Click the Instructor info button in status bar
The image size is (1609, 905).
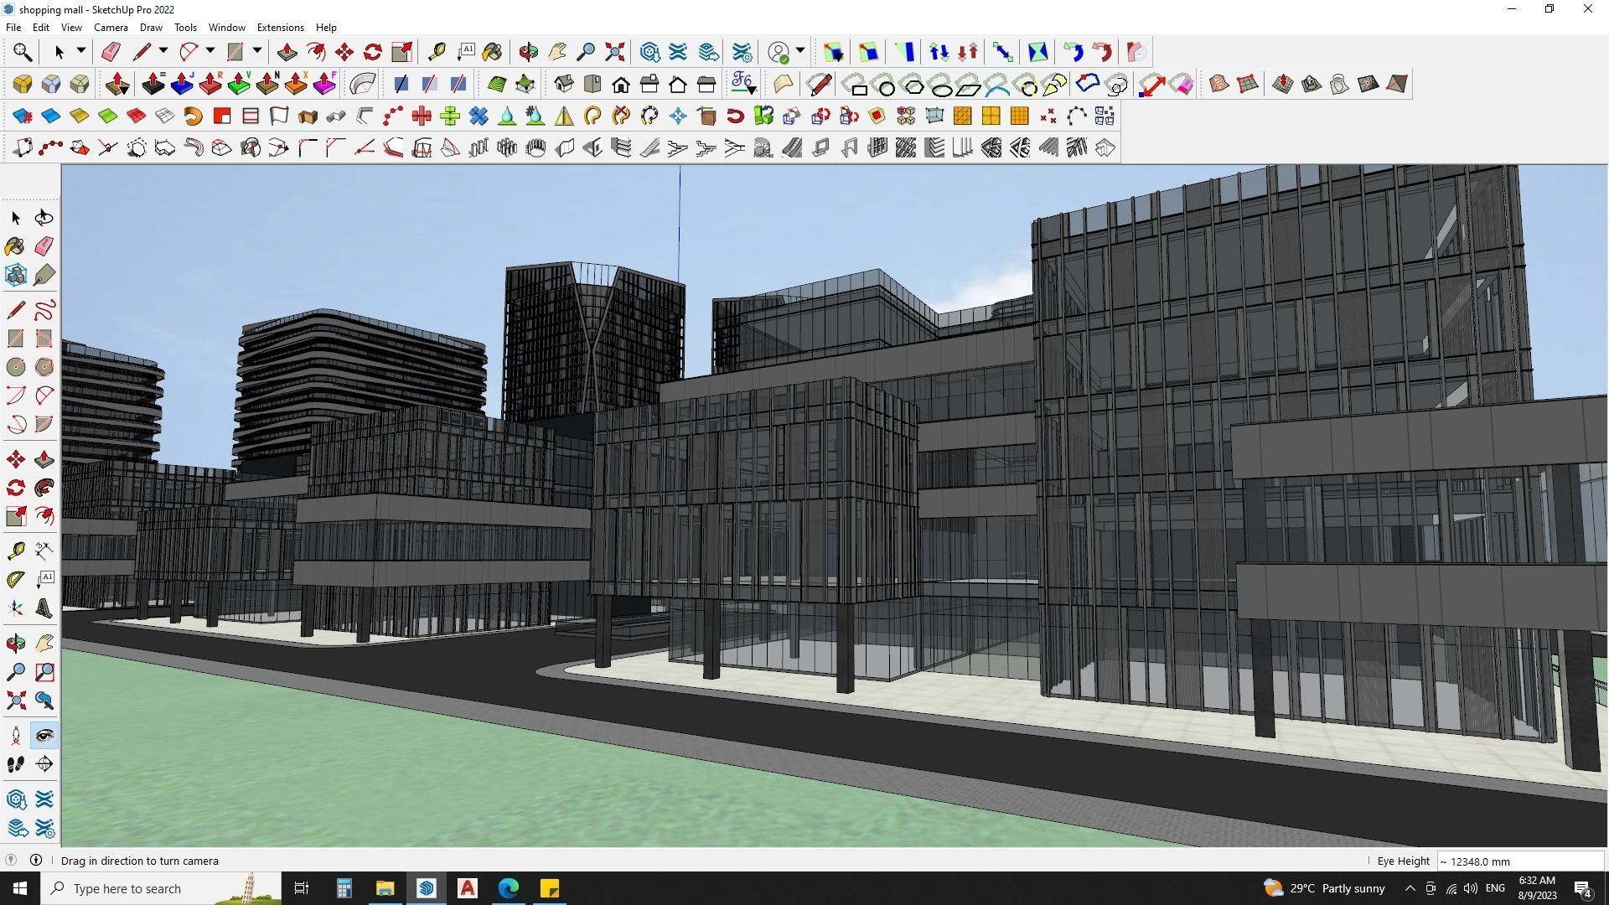pyautogui.click(x=36, y=861)
